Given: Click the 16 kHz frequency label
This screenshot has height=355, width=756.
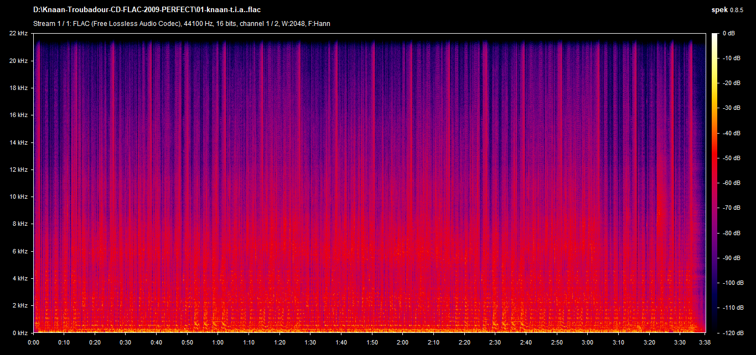Looking at the screenshot, I should (18, 115).
